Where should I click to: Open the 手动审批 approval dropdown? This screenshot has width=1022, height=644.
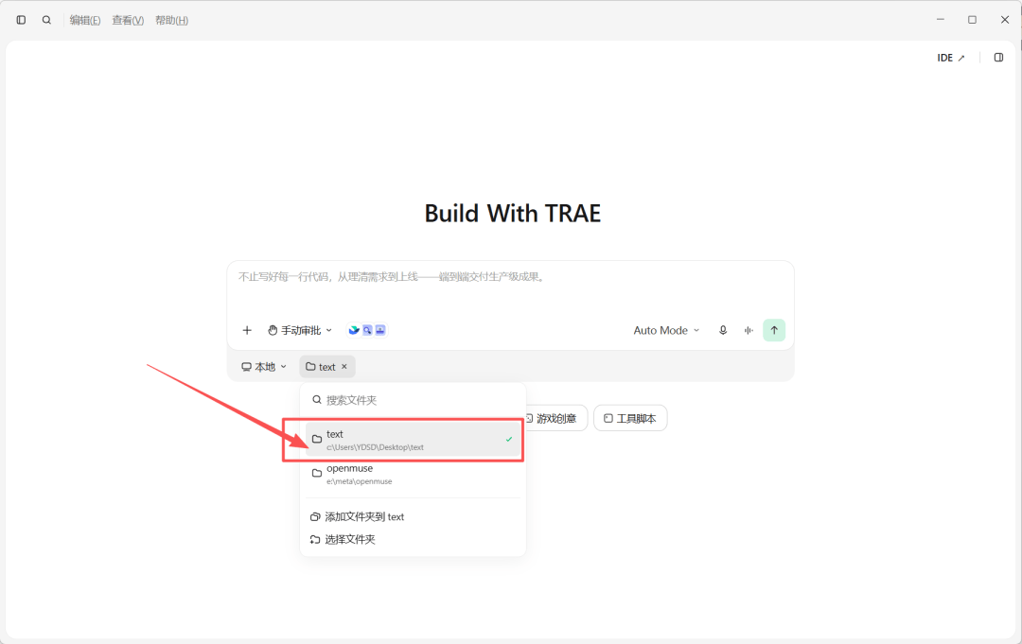click(300, 330)
